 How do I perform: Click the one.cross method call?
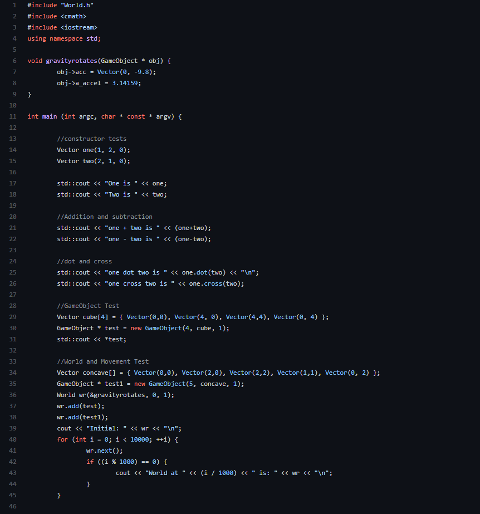(x=217, y=284)
